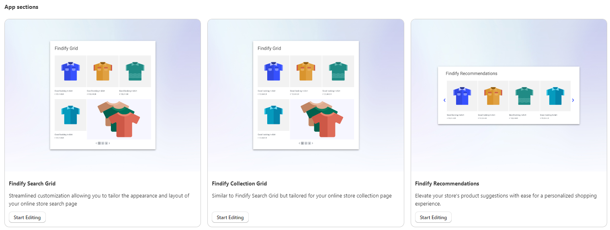Select page 1 in Search Grid preview pagination
The height and width of the screenshot is (230, 610).
[99, 143]
